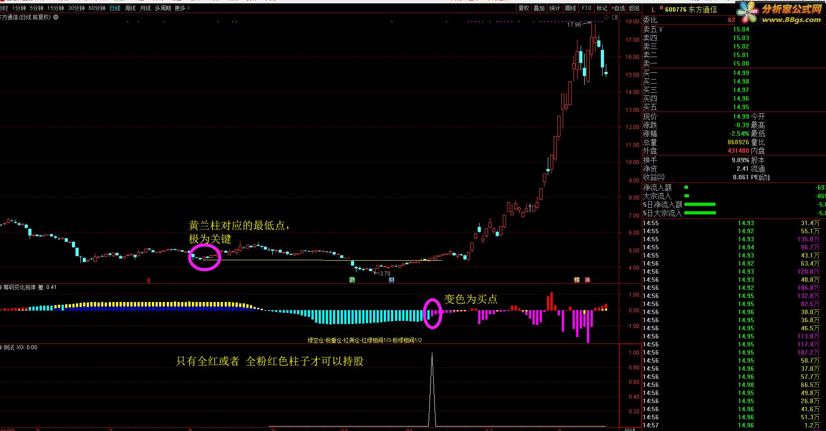Click the L icon beside 600776

[653, 9]
